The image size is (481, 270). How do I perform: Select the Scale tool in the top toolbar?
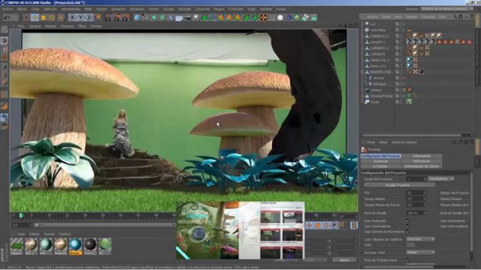pyautogui.click(x=43, y=18)
